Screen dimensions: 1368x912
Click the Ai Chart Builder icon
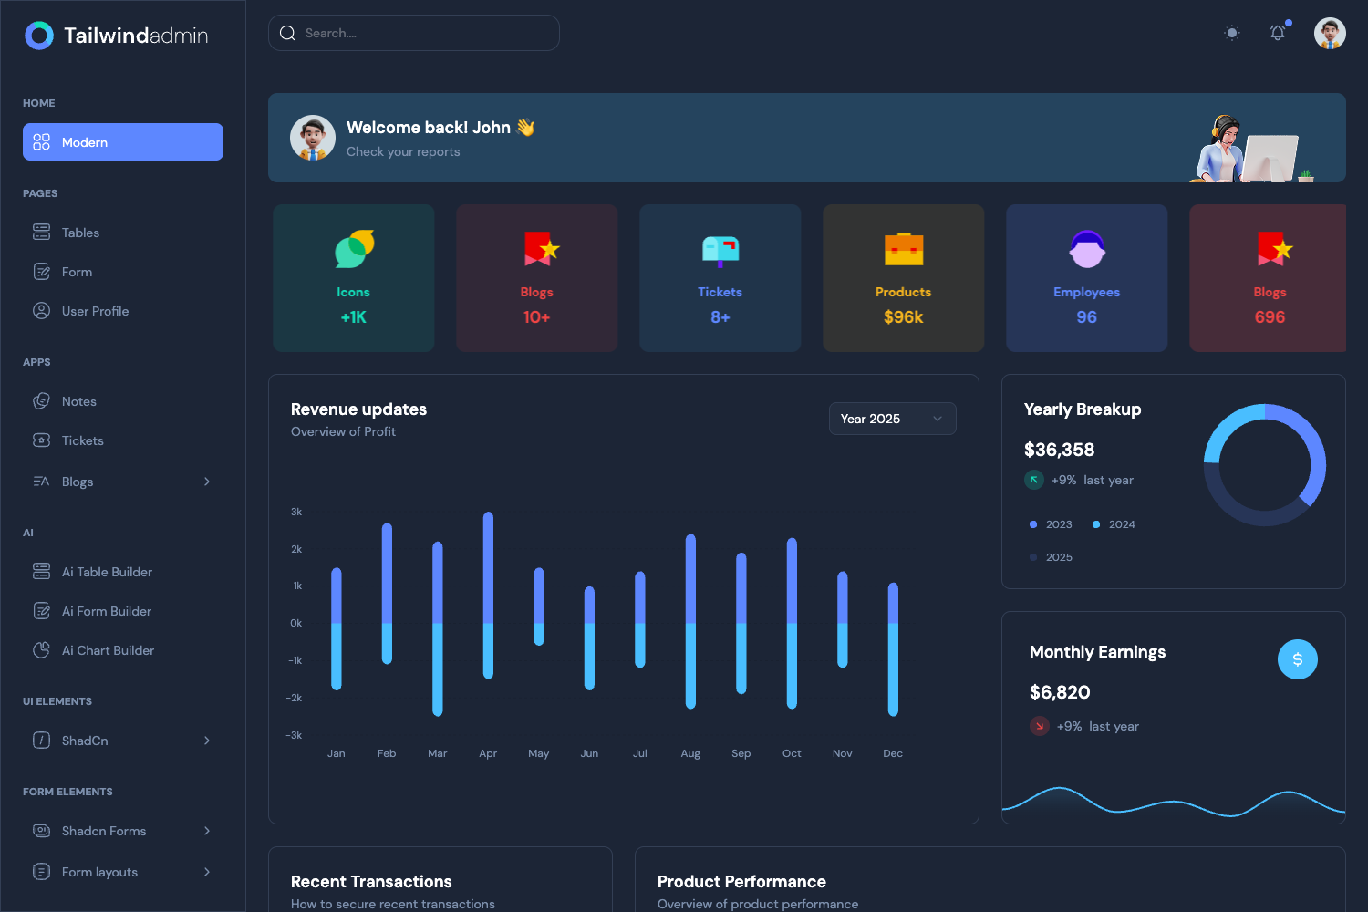click(x=41, y=650)
